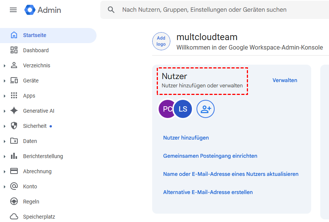Click the Google Admin logo

[42, 10]
